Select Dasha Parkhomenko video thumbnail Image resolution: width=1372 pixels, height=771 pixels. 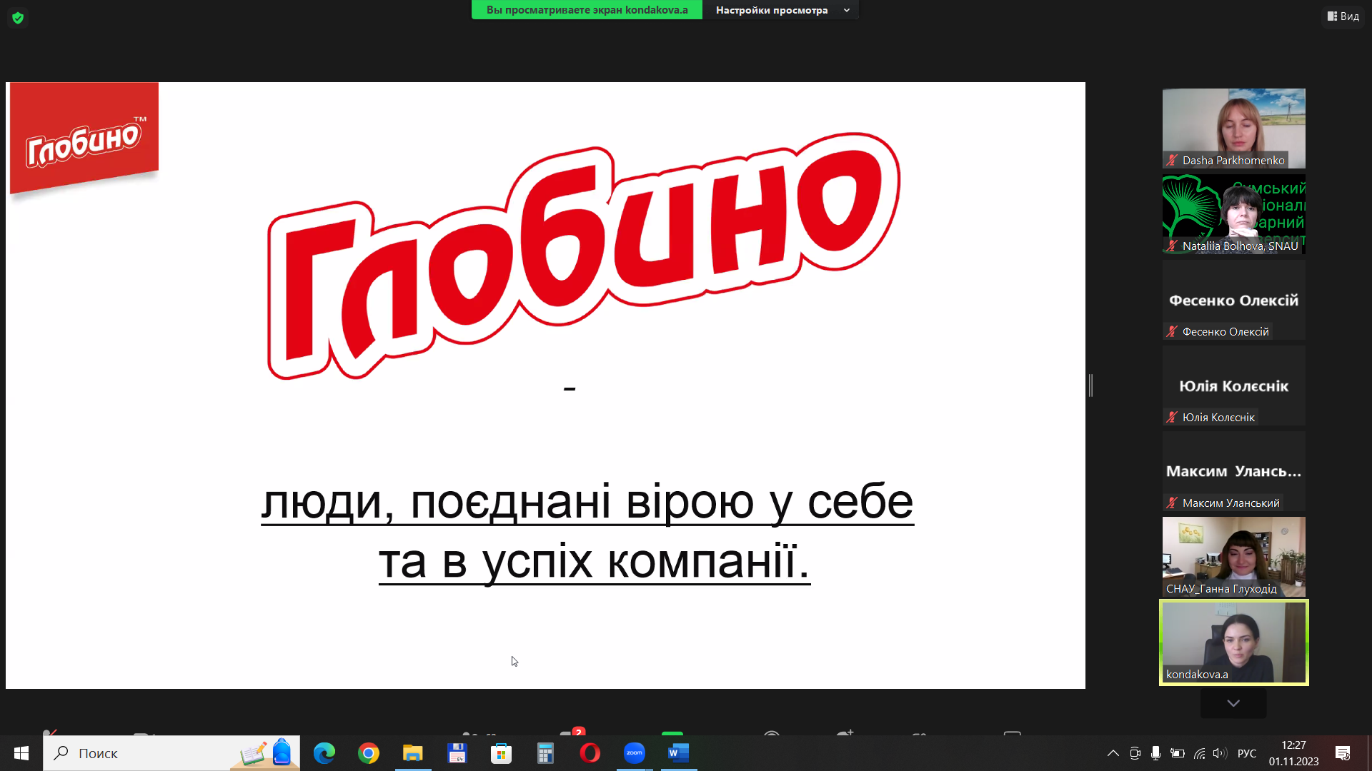coord(1233,128)
